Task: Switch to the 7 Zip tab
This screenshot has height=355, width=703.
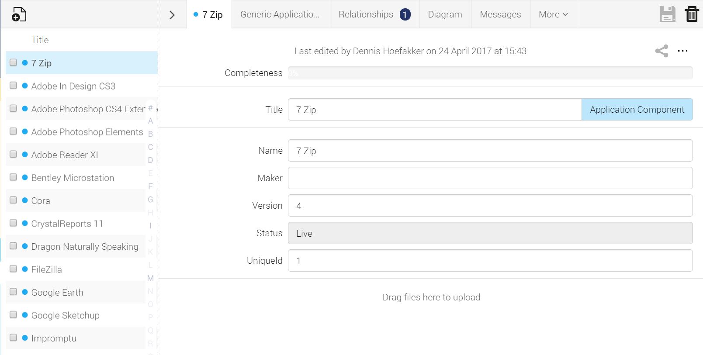Action: (209, 14)
